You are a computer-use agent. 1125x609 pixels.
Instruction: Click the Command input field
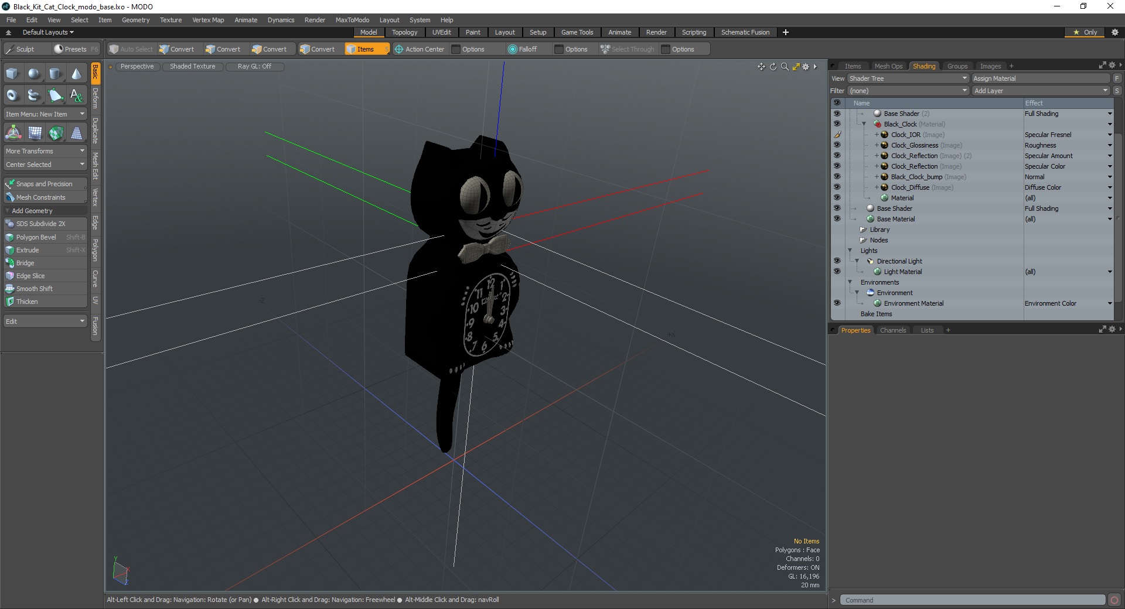(973, 600)
